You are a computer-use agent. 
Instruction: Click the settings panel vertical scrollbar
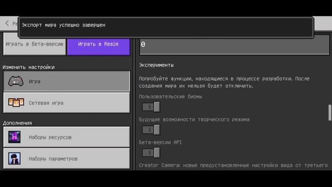click(x=330, y=112)
